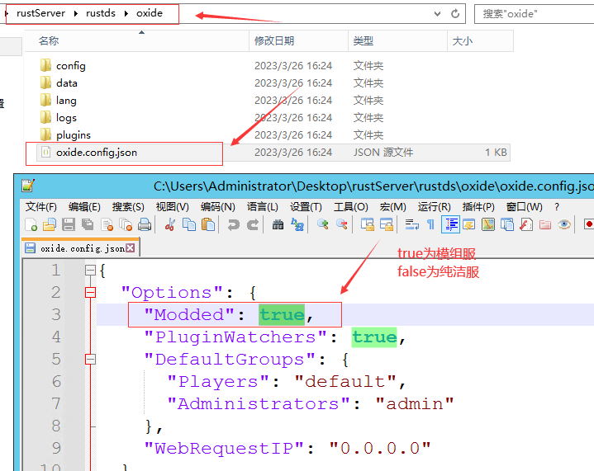Close the oxide.config.json tab
594x471 pixels.
tap(130, 247)
